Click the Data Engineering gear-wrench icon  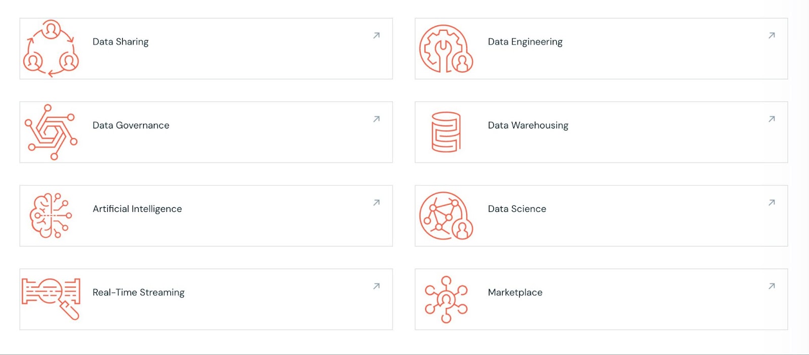(446, 49)
